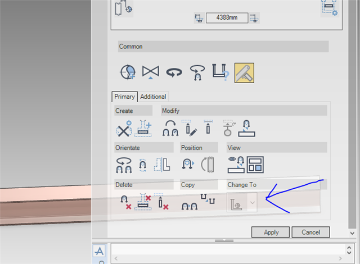Switch to the Additional tab
Screen dimensions: 360x264
tap(153, 97)
